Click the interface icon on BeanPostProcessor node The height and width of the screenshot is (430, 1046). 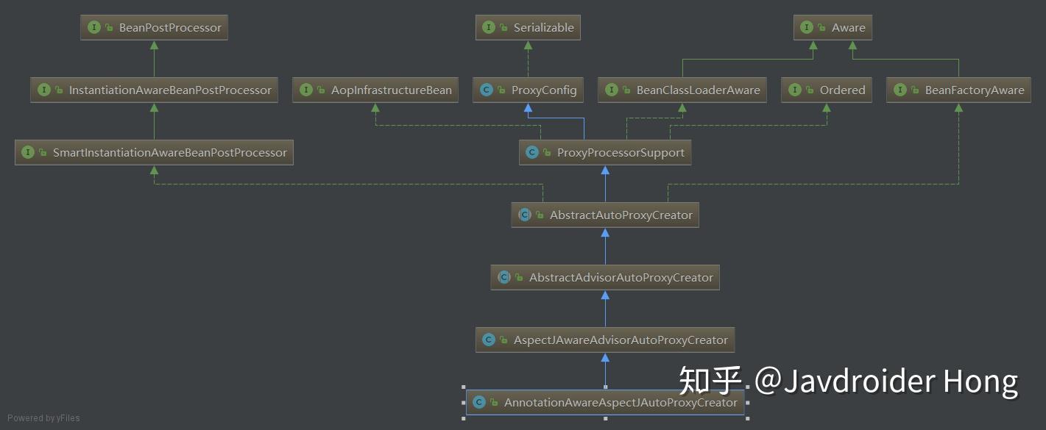93,27
